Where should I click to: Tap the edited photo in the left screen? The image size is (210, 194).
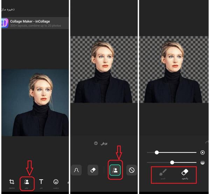[x=35, y=102]
